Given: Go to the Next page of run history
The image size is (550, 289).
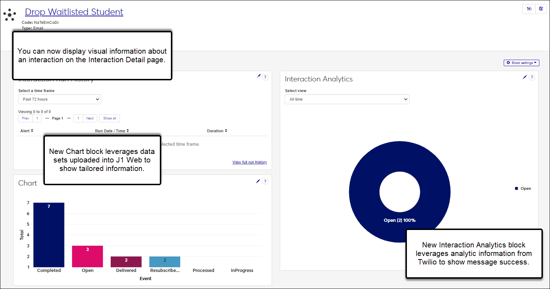Looking at the screenshot, I should [x=90, y=118].
